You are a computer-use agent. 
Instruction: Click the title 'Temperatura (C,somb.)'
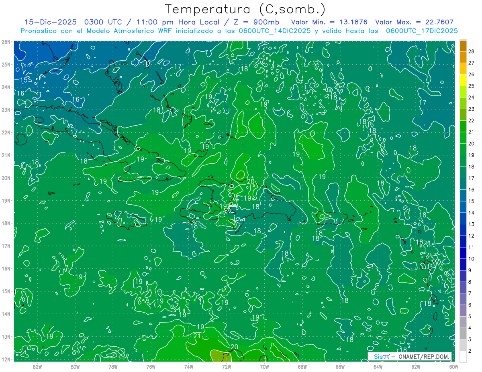point(245,9)
